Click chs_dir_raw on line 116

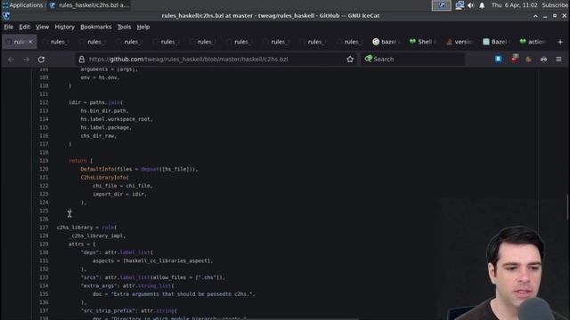[97, 136]
